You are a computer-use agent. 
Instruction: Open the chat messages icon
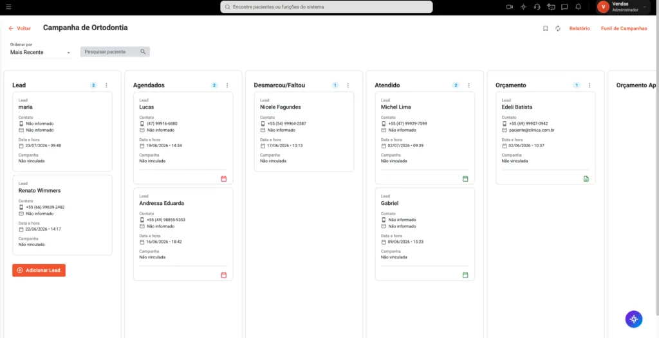pyautogui.click(x=565, y=7)
